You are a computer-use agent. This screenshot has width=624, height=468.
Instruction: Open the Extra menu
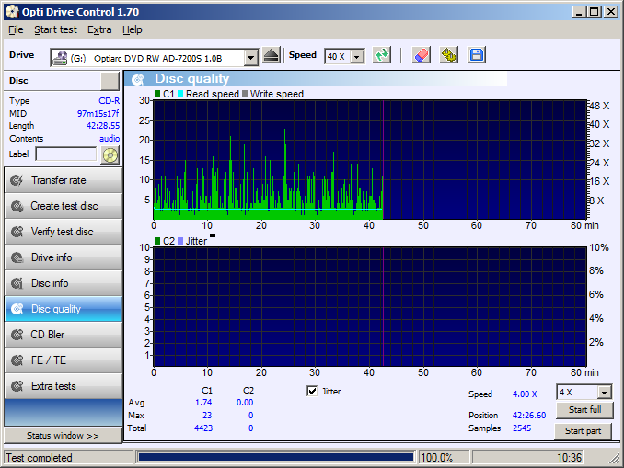point(99,29)
